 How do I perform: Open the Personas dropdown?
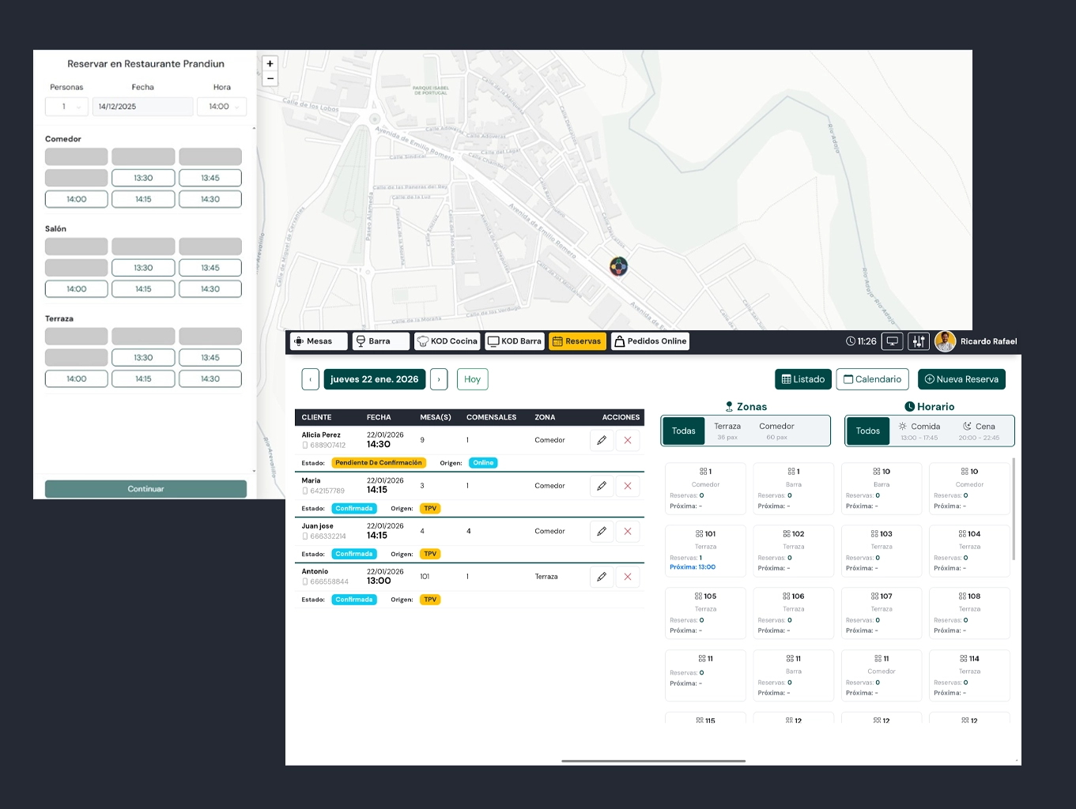point(66,107)
